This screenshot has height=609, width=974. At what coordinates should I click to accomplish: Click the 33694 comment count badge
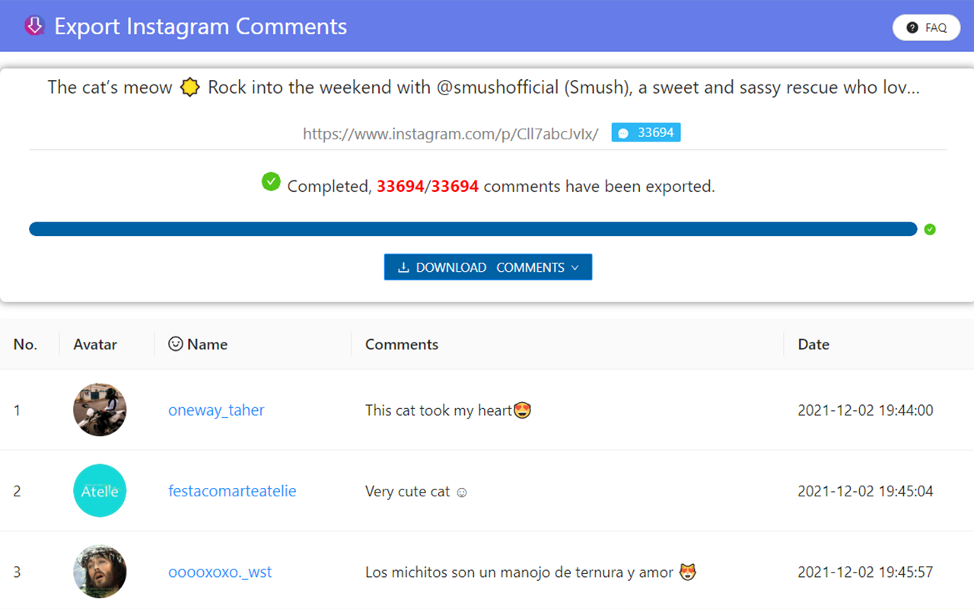[646, 132]
